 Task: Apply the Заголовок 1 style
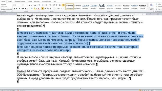tap(86, 7)
